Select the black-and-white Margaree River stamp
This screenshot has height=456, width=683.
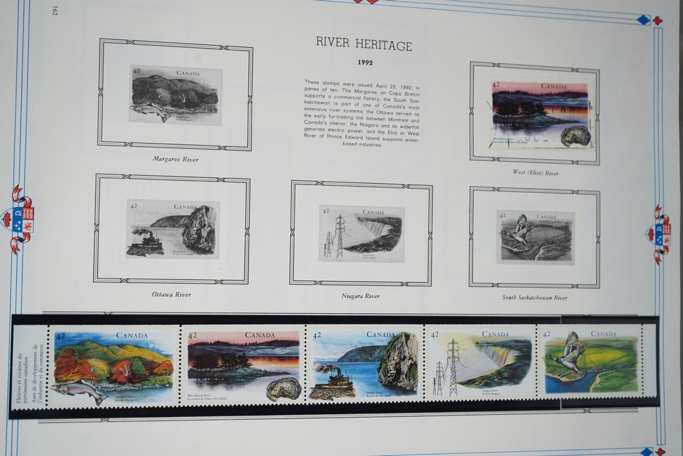click(176, 94)
